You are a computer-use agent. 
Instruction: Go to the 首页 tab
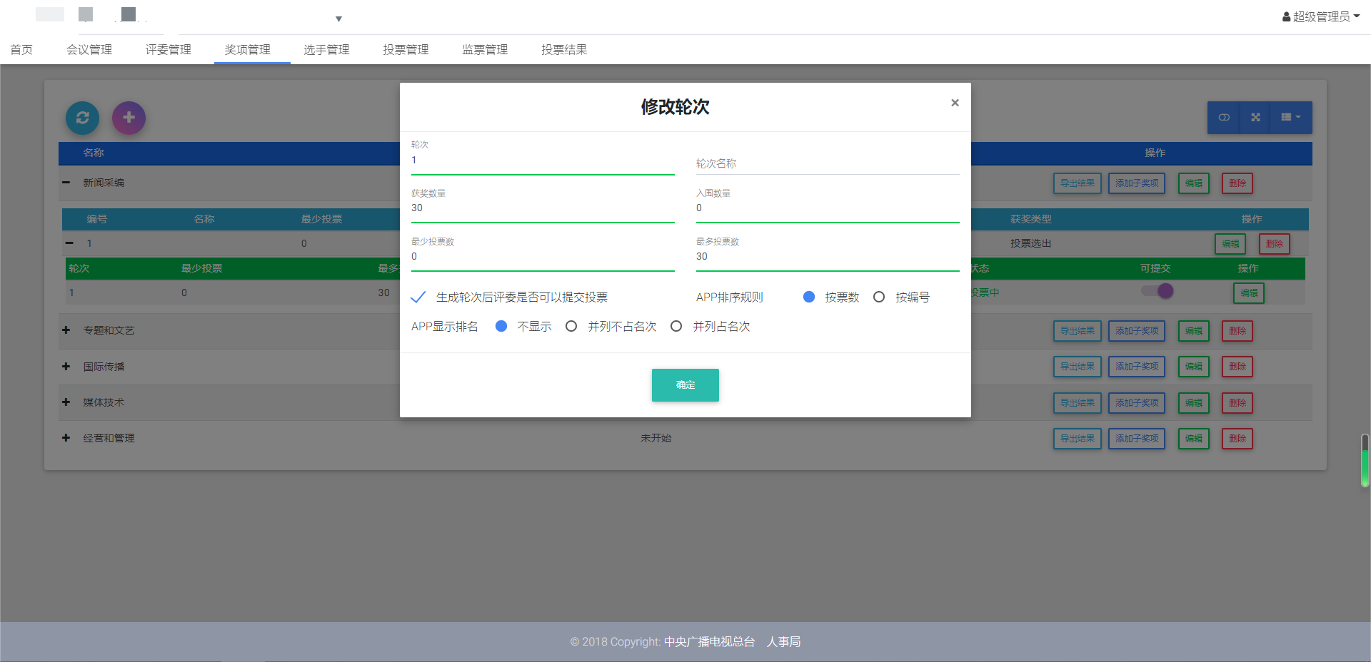[21, 50]
